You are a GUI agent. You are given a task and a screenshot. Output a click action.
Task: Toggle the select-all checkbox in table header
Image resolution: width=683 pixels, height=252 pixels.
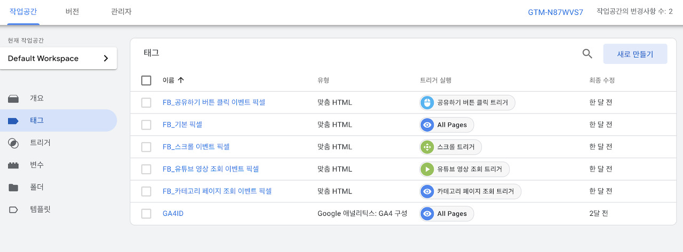(146, 80)
